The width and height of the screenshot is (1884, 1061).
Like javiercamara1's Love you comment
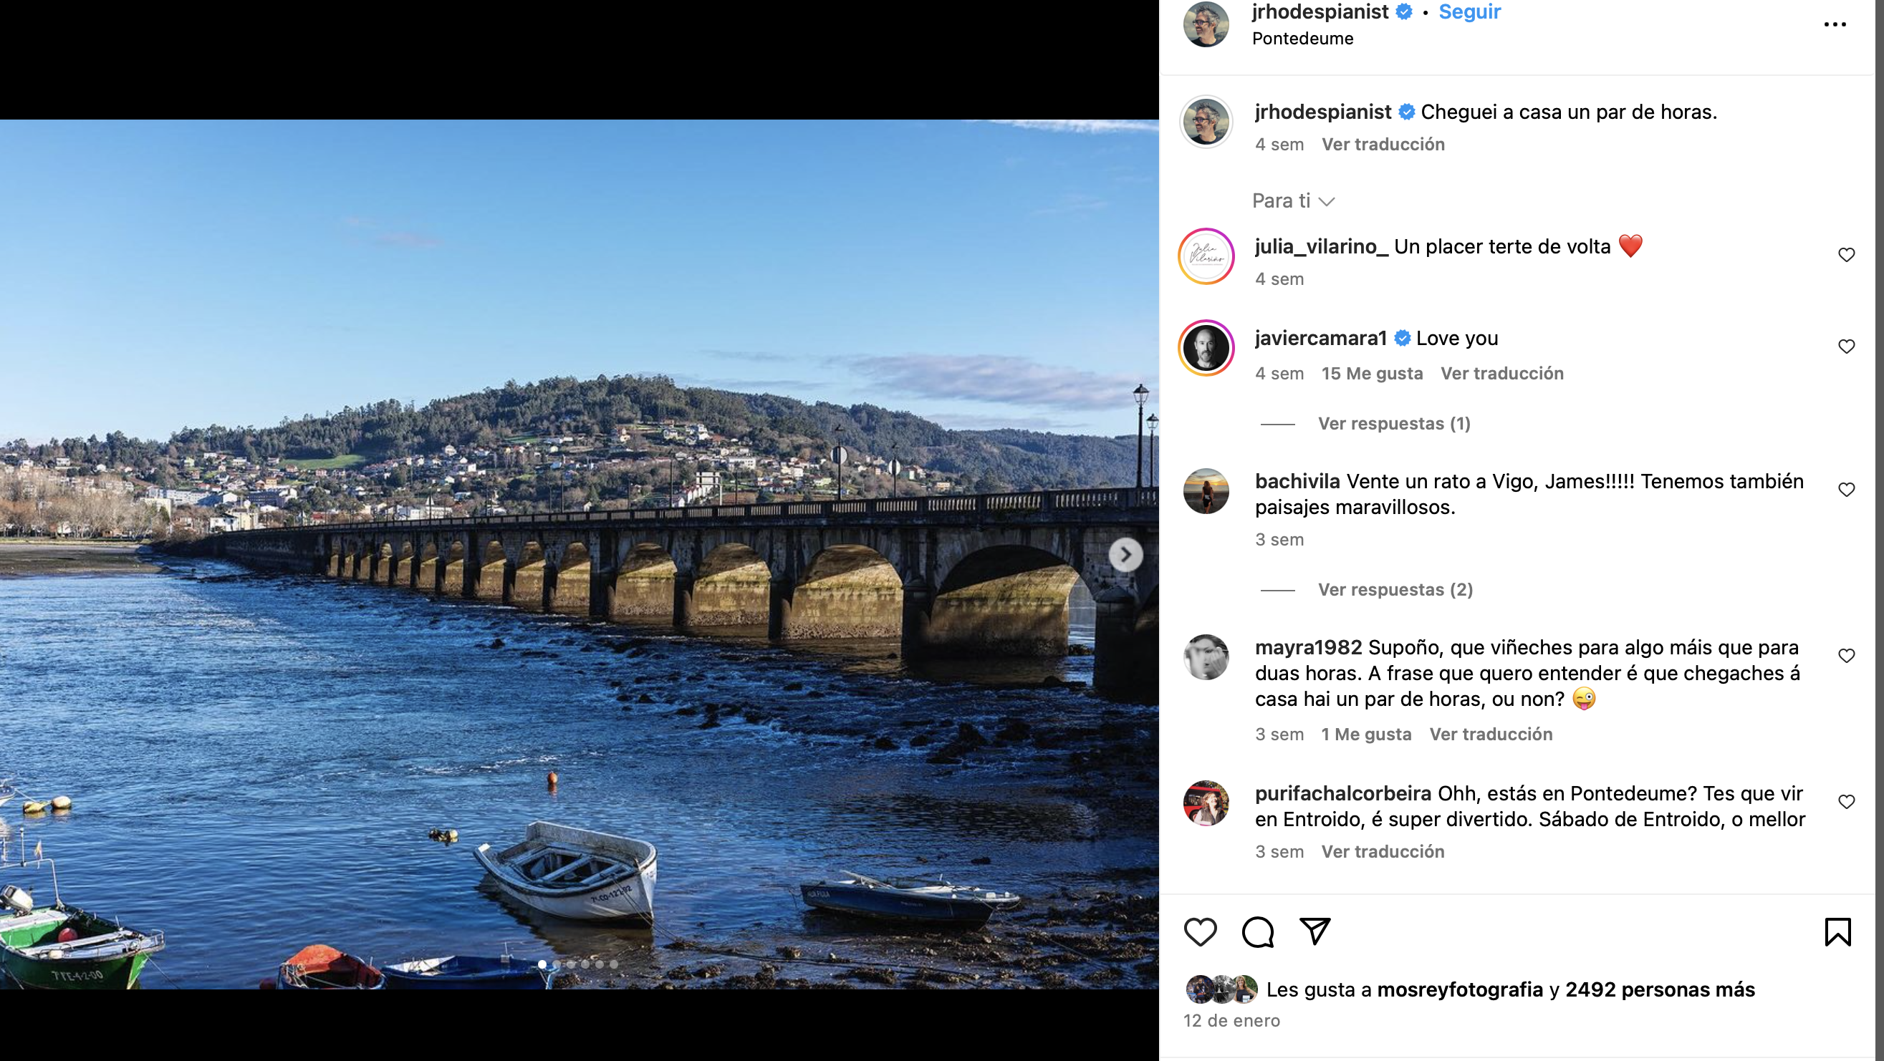1847,347
